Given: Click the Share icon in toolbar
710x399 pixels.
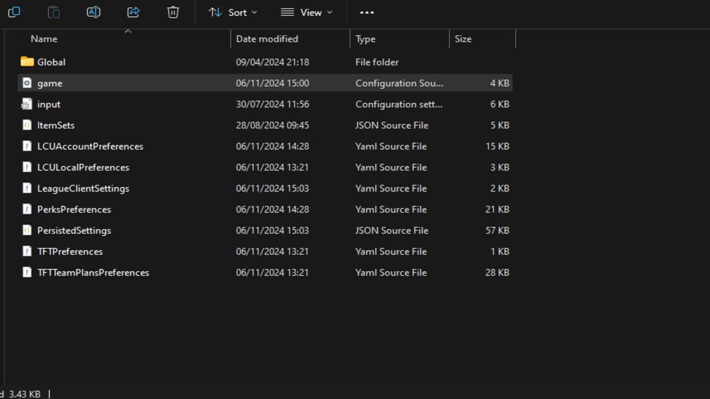Looking at the screenshot, I should click(x=133, y=12).
